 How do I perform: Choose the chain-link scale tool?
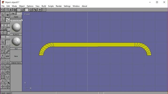8,52
